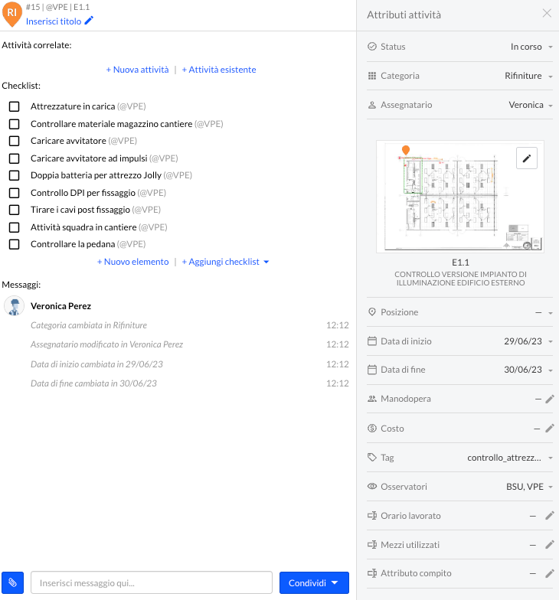Click the paperclip attachment button
The height and width of the screenshot is (600, 559).
13,583
